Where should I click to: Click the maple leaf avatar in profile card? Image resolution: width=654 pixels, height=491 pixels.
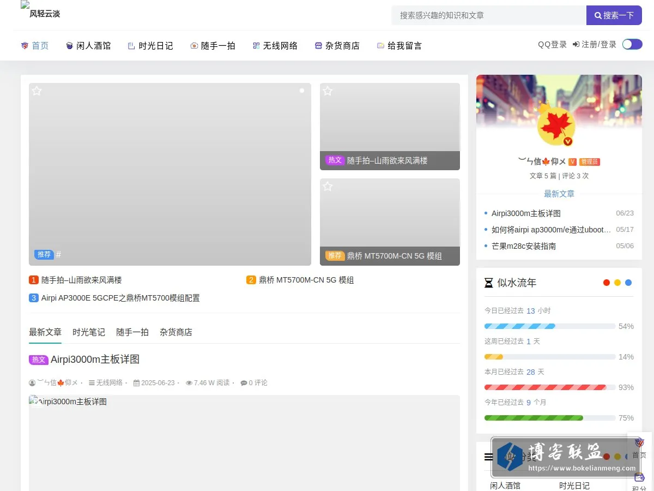(x=556, y=126)
